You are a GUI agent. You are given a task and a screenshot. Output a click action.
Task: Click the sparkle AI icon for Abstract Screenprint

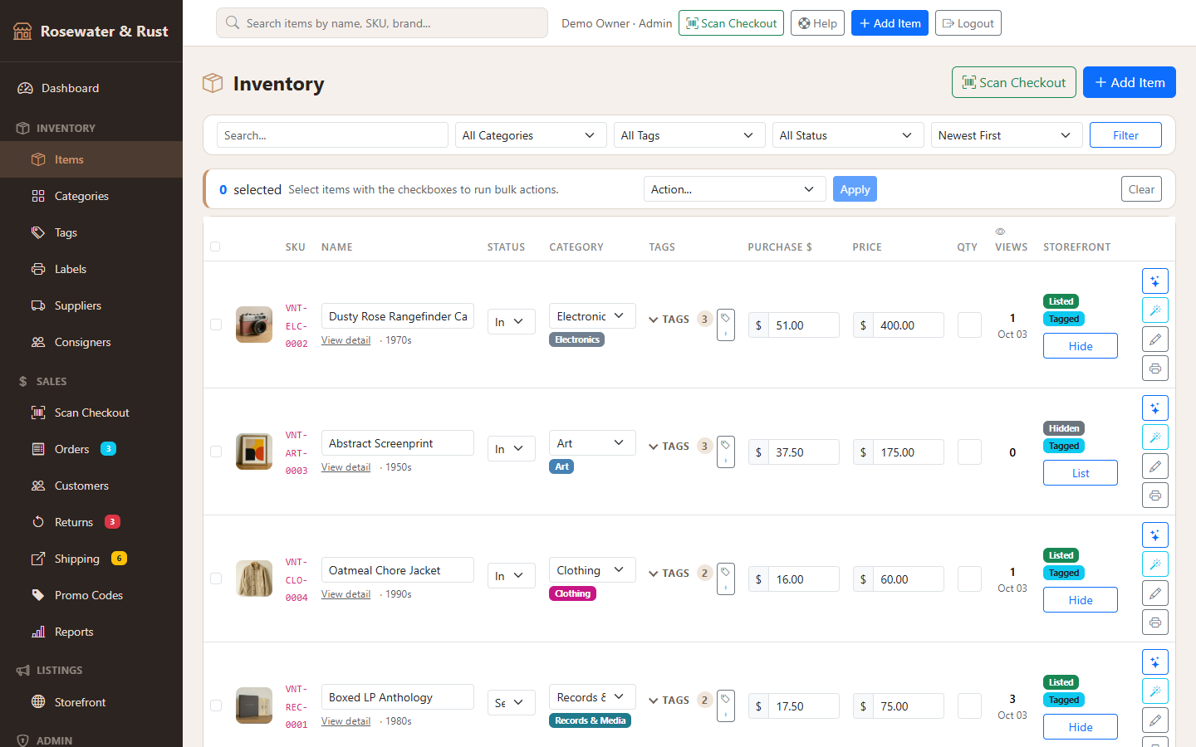(1155, 408)
